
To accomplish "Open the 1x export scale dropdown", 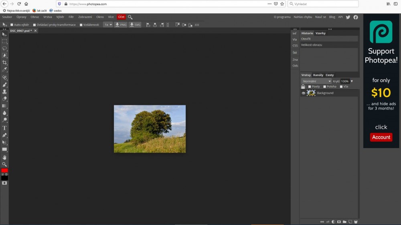I will click(107, 25).
